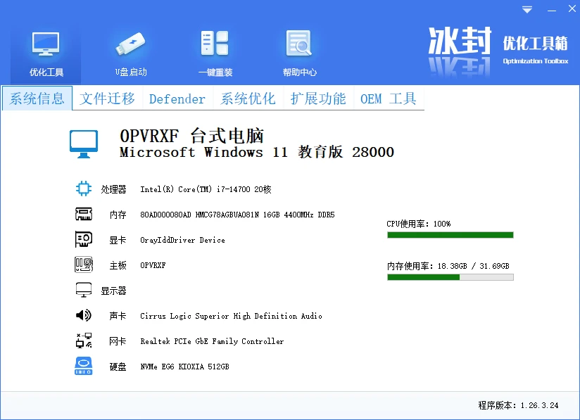This screenshot has width=580, height=420.
Task: Switch to the 扩展功能 tab
Action: click(x=318, y=98)
